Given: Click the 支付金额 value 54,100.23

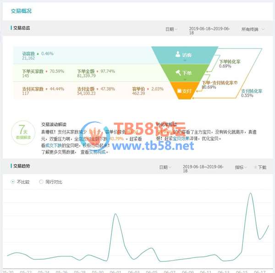Looking at the screenshot, I should (x=86, y=93).
